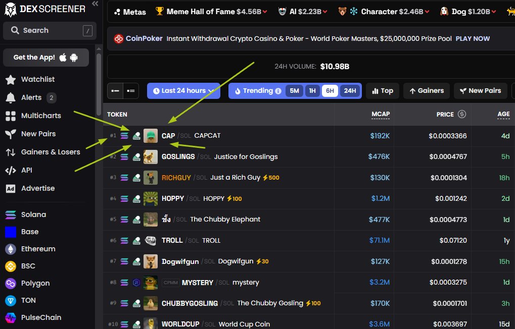
Task: Select the 6H trending timeframe
Action: click(x=330, y=91)
